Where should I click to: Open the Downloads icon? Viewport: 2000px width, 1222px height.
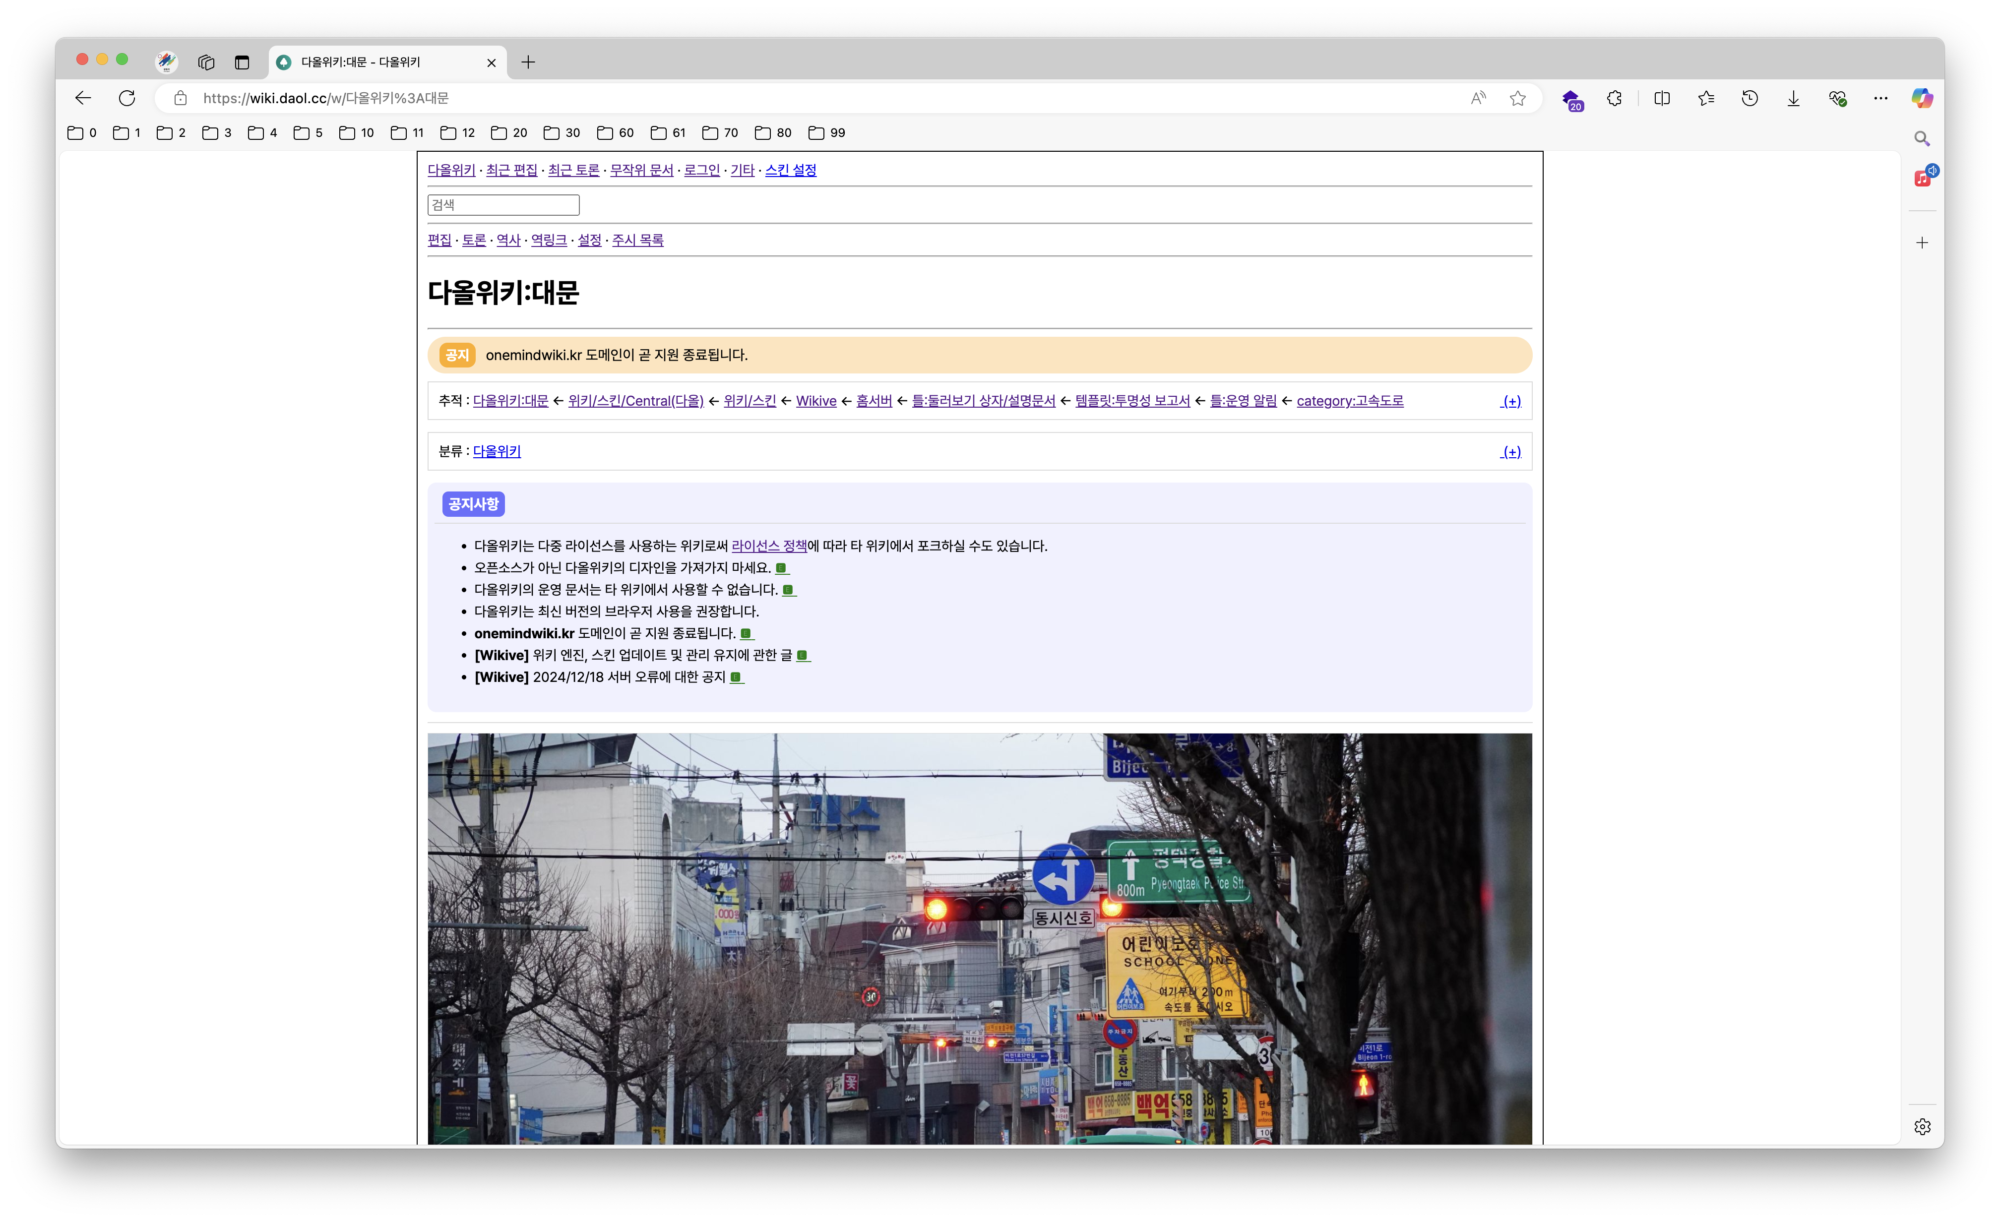pyautogui.click(x=1794, y=98)
